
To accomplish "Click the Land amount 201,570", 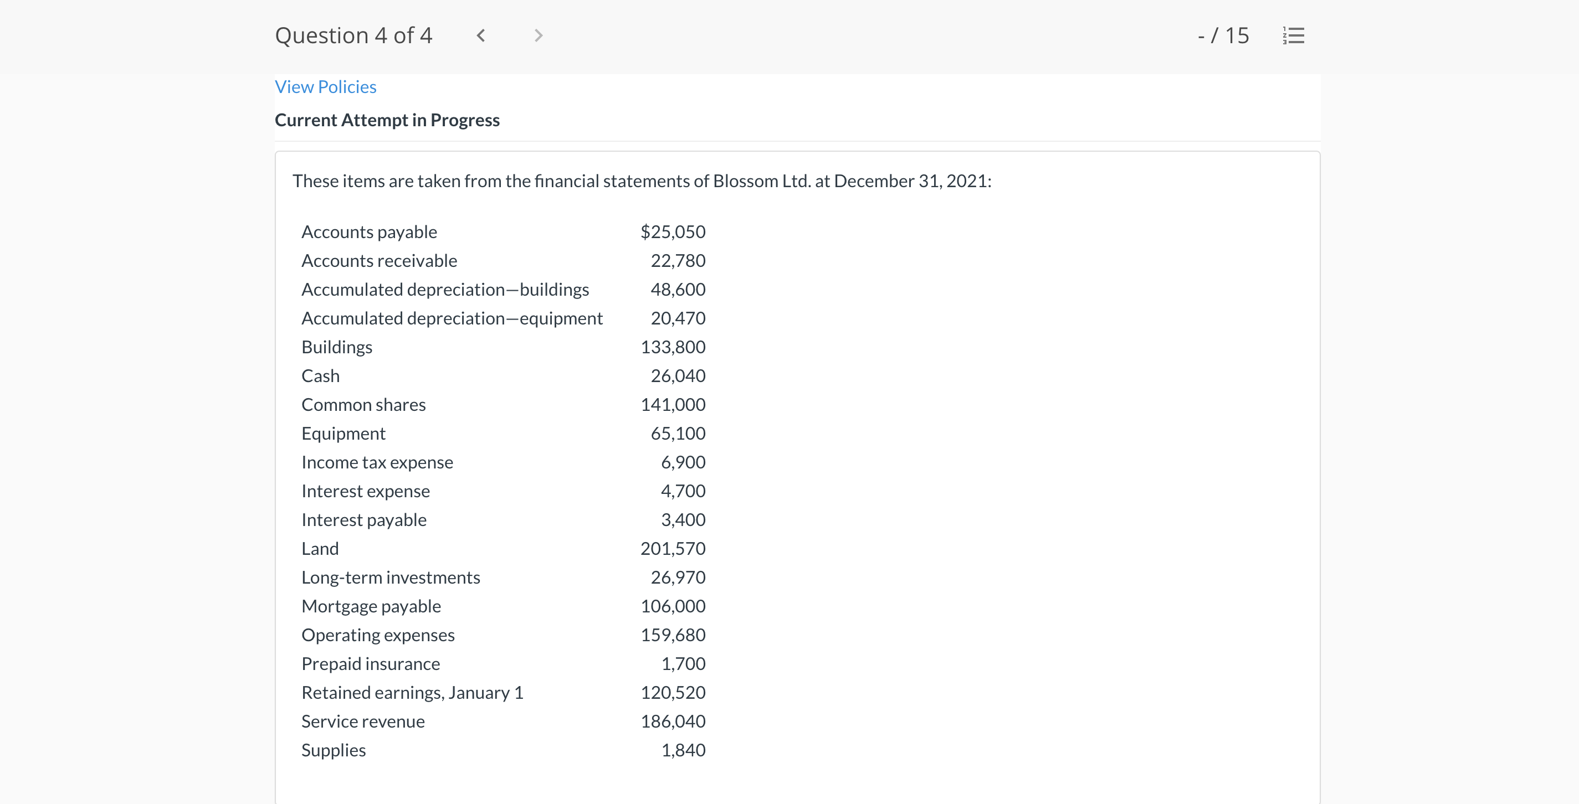I will pyautogui.click(x=673, y=549).
